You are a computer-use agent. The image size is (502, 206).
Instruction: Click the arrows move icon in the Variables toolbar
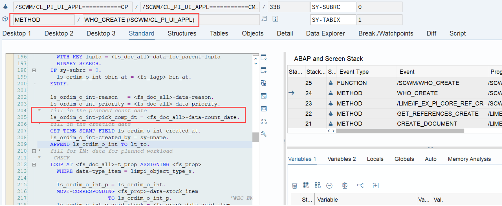[360, 185]
